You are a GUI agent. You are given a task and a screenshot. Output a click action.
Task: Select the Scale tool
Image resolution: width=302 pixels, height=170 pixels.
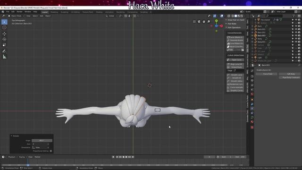[4, 45]
